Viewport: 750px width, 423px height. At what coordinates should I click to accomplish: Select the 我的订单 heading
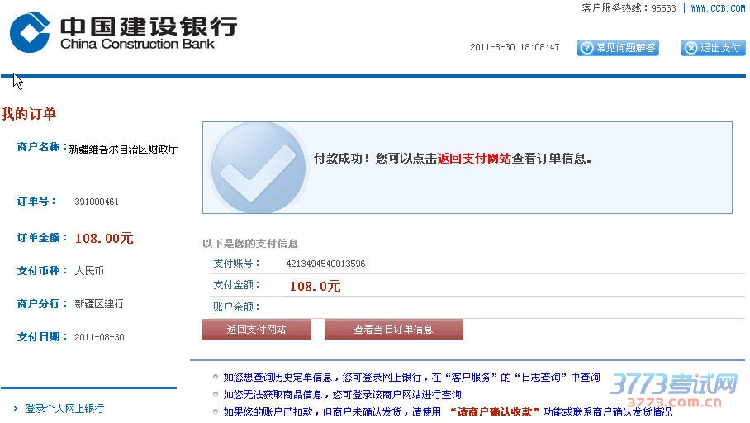click(29, 114)
